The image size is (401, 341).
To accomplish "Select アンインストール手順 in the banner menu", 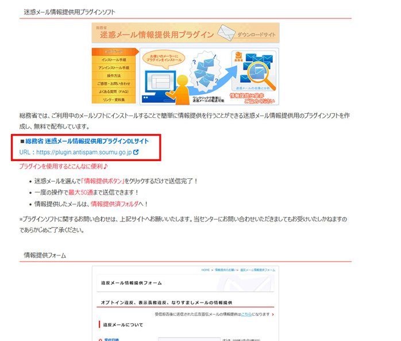I will point(114,68).
